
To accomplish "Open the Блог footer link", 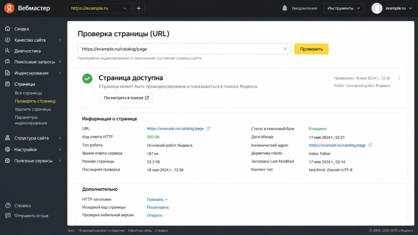I will click(x=71, y=231).
